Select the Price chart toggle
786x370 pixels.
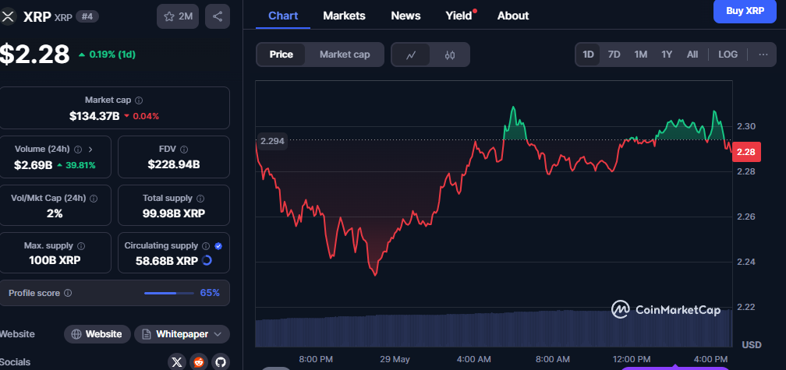(x=281, y=55)
